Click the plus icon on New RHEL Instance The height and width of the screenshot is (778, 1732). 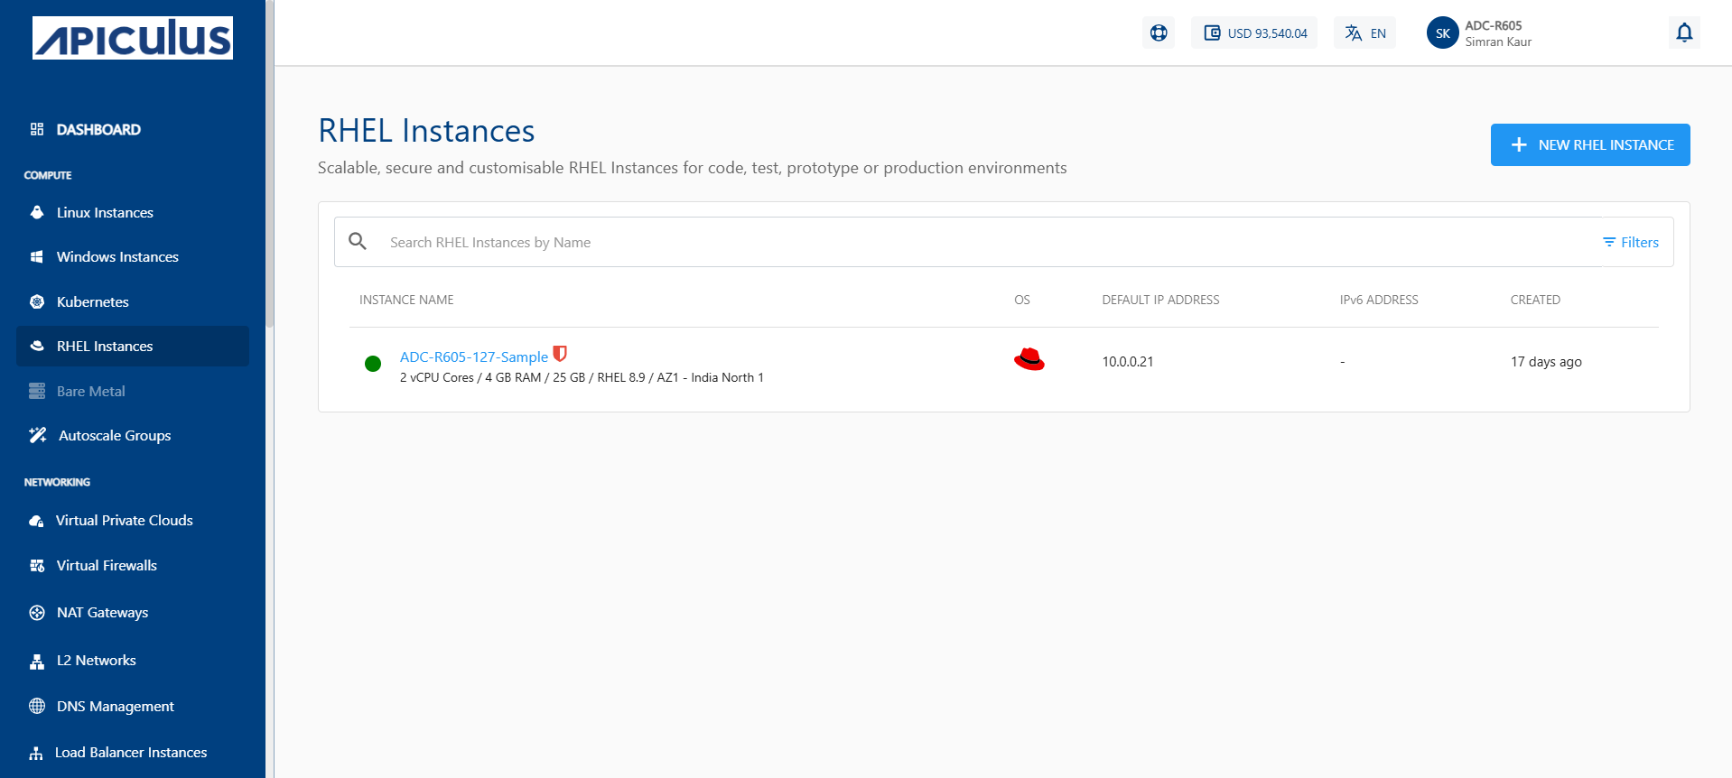(1519, 144)
